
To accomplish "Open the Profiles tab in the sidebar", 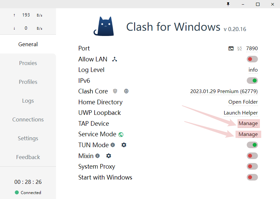I will pyautogui.click(x=28, y=82).
